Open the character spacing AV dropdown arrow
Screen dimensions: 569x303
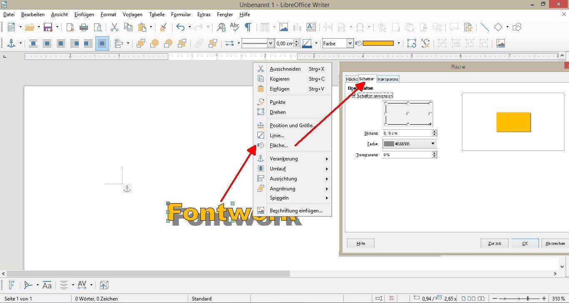pos(91,285)
